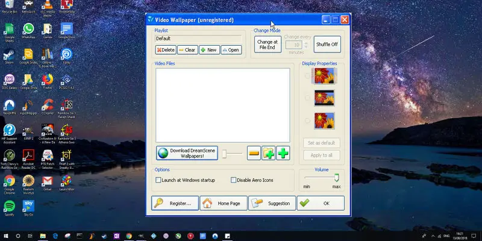Click the Steam desktop icon

tap(9, 57)
